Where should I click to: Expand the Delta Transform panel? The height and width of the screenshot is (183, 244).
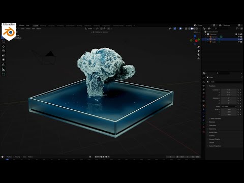tap(216, 118)
